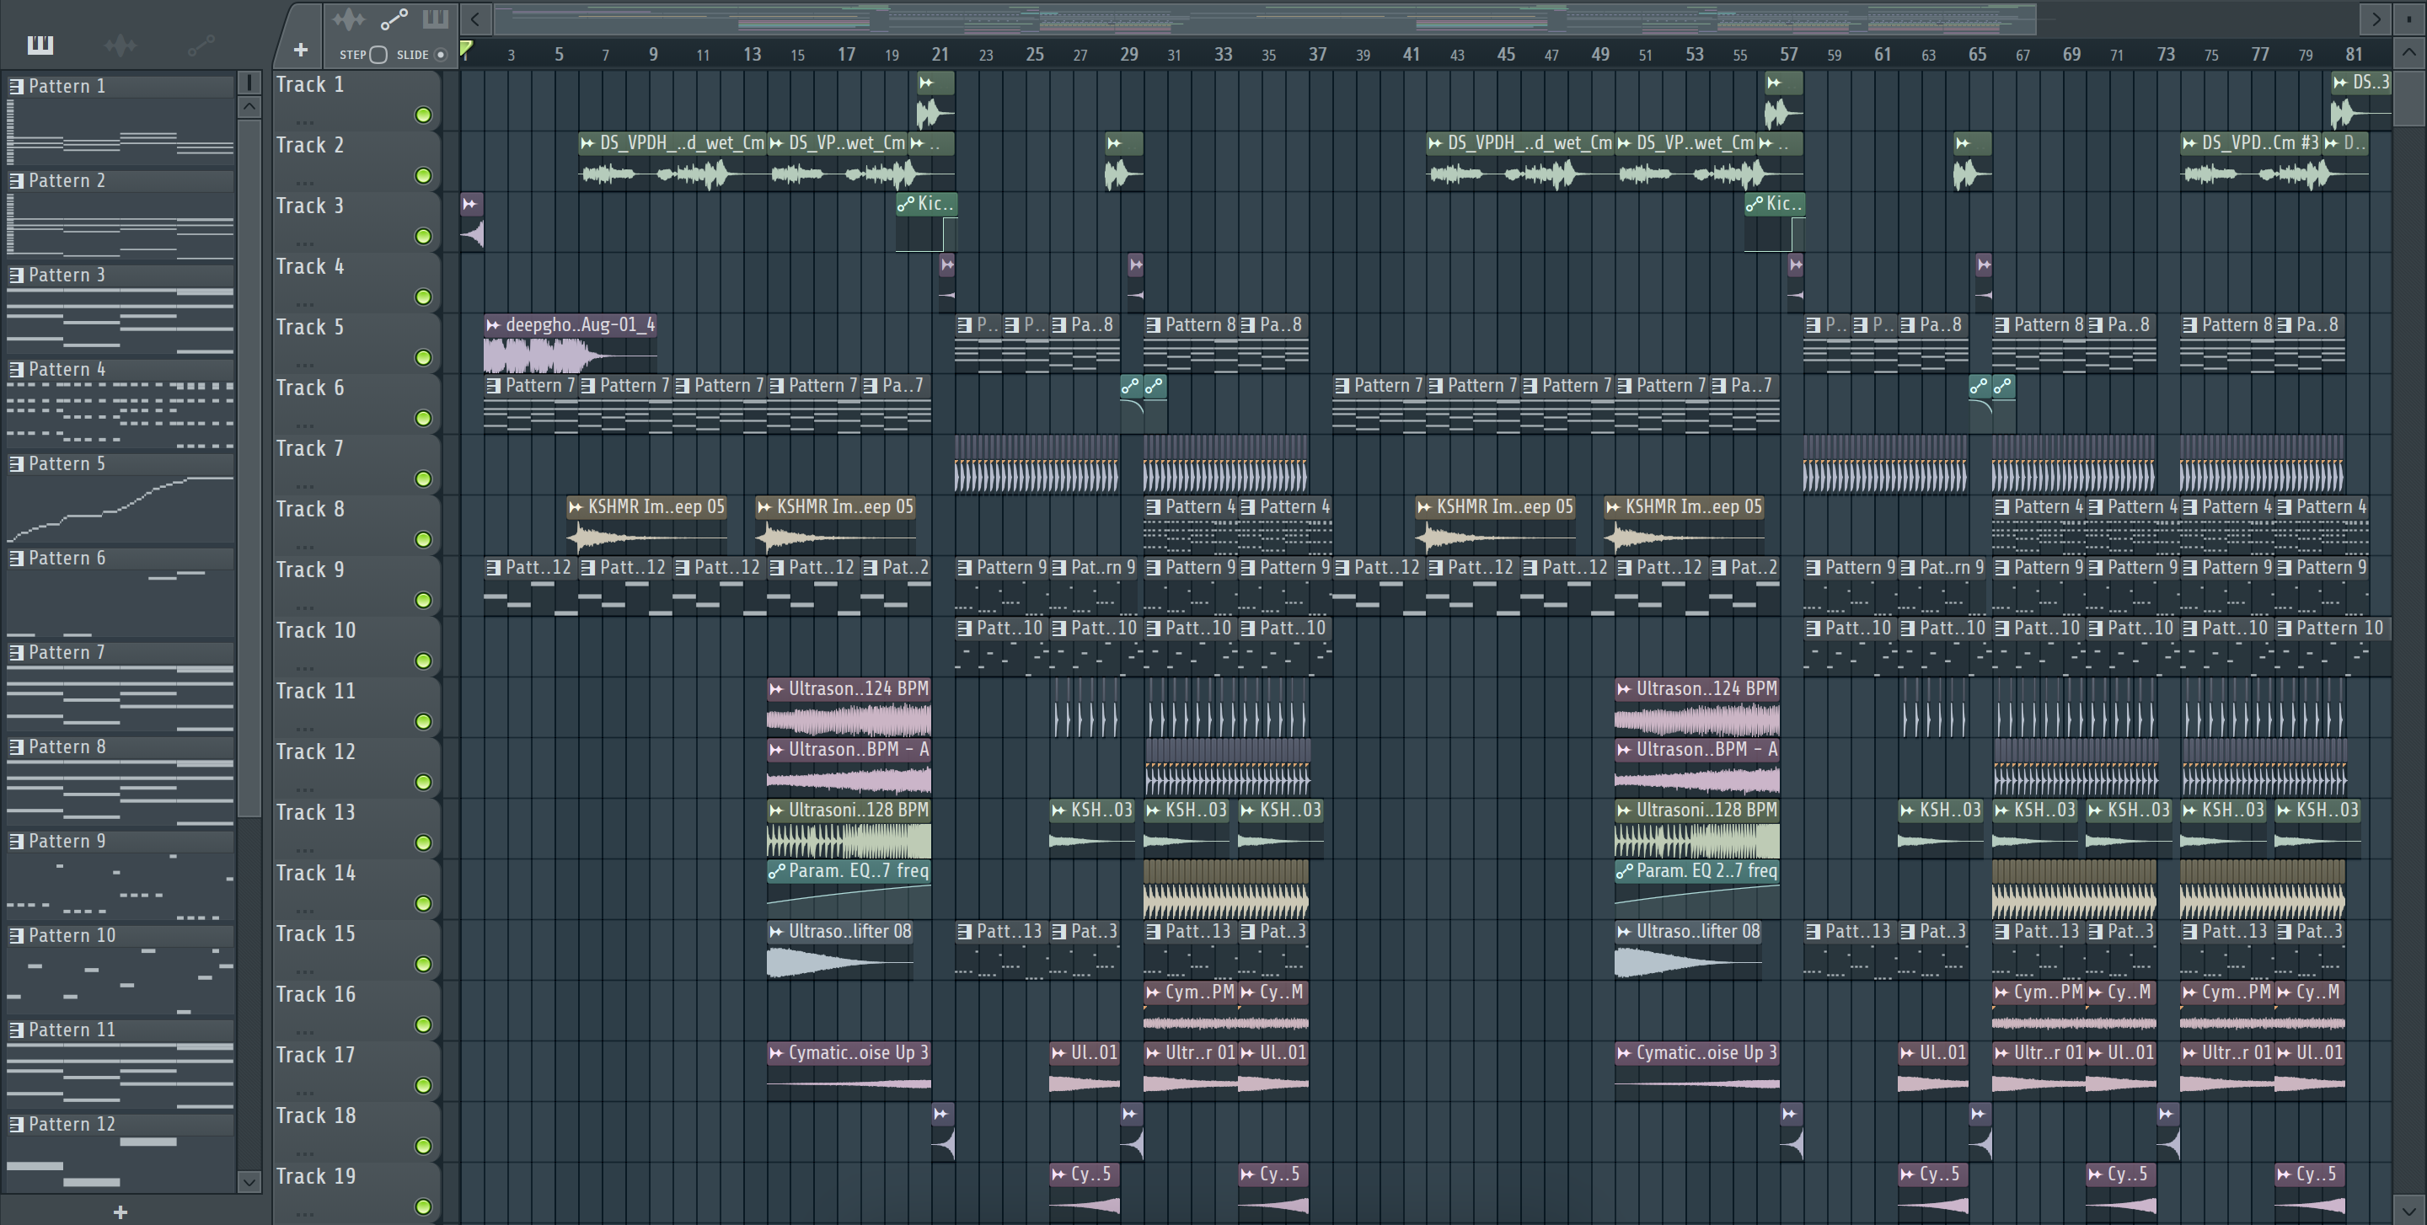Focus automation clips in playlist toolbar
The width and height of the screenshot is (2427, 1225).
coord(394,19)
